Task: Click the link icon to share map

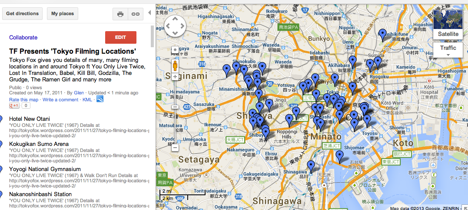Action: click(x=136, y=14)
